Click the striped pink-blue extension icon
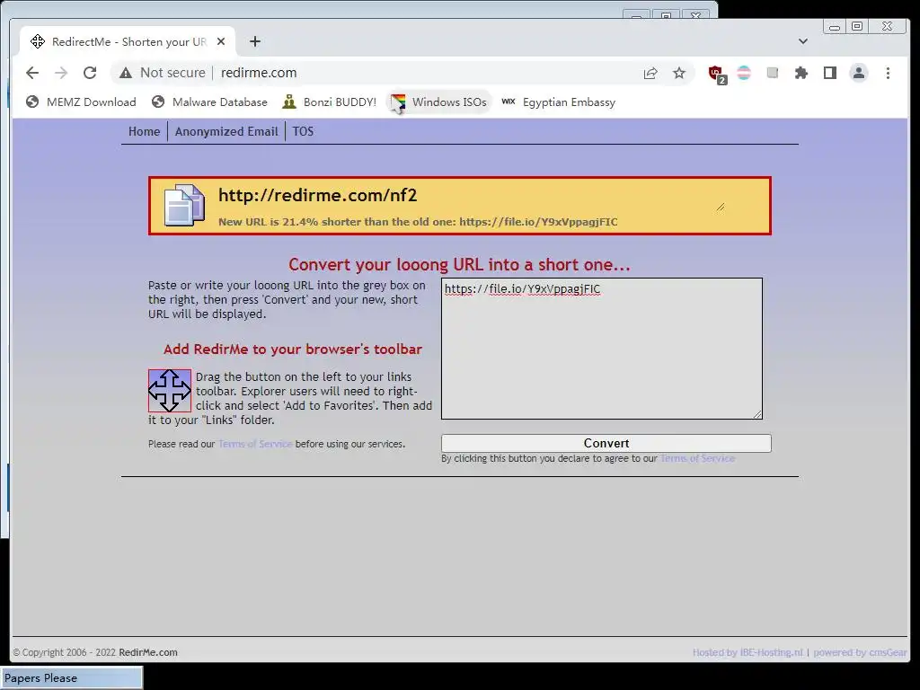The width and height of the screenshot is (920, 690). click(743, 73)
